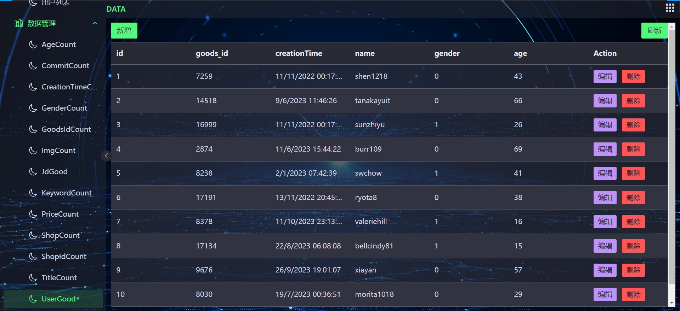680x311 pixels.
Task: Delete the sunzhiyu row
Action: pyautogui.click(x=633, y=125)
